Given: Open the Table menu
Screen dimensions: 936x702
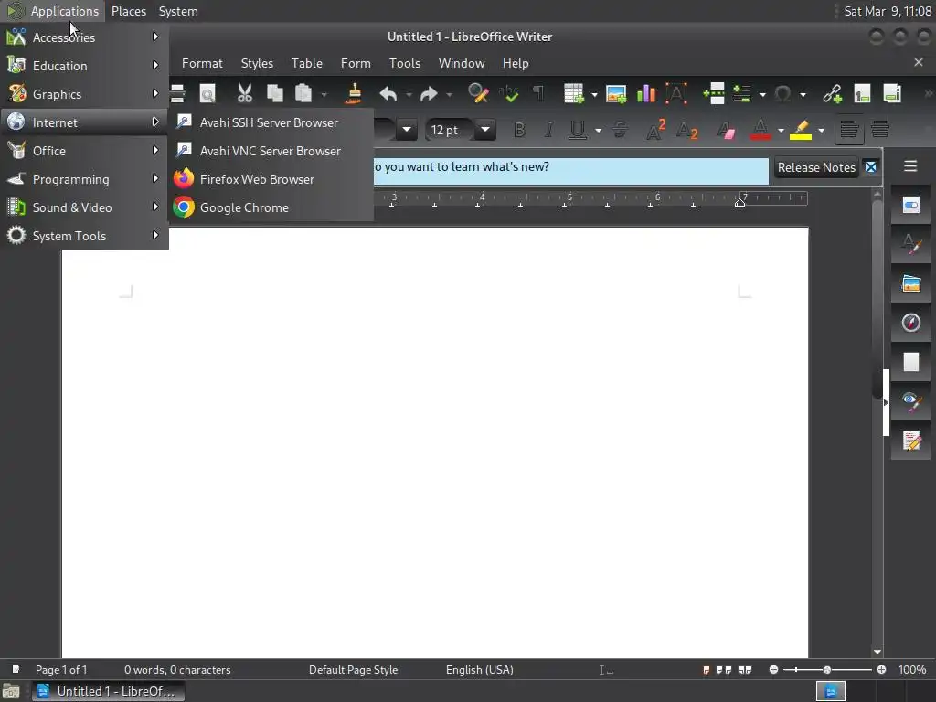Looking at the screenshot, I should pos(307,63).
